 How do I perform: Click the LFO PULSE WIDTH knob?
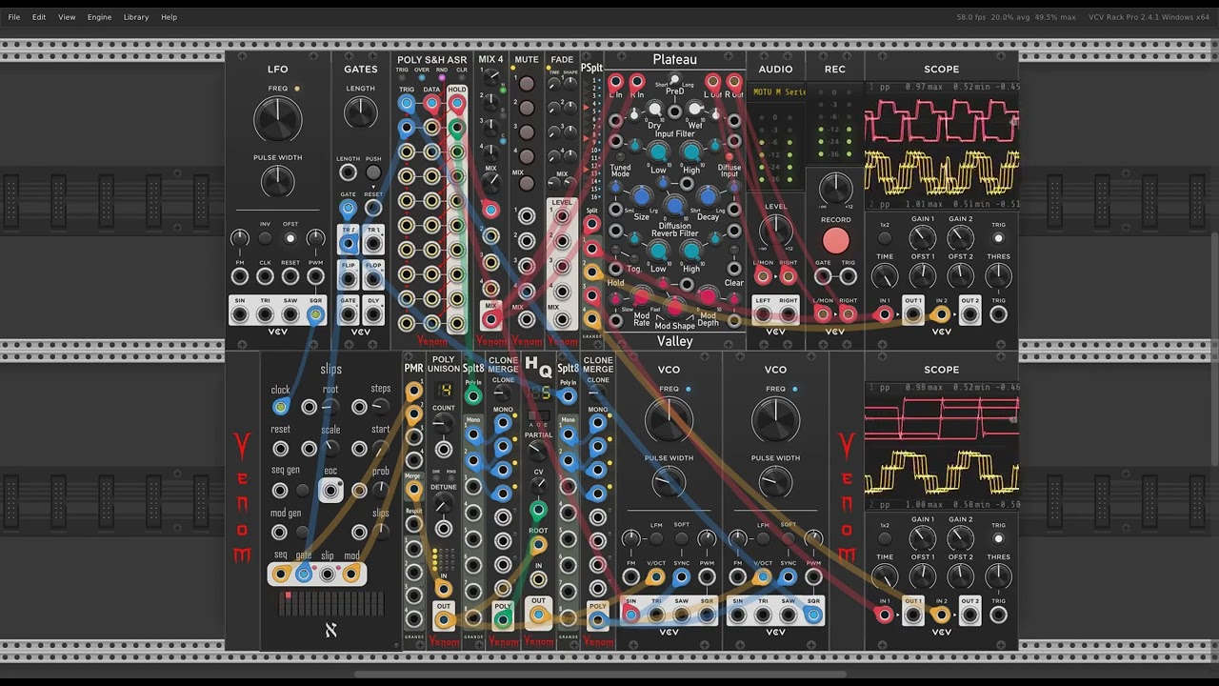pyautogui.click(x=277, y=181)
